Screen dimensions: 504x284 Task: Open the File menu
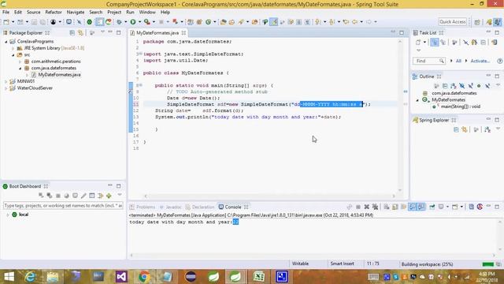pos(6,12)
